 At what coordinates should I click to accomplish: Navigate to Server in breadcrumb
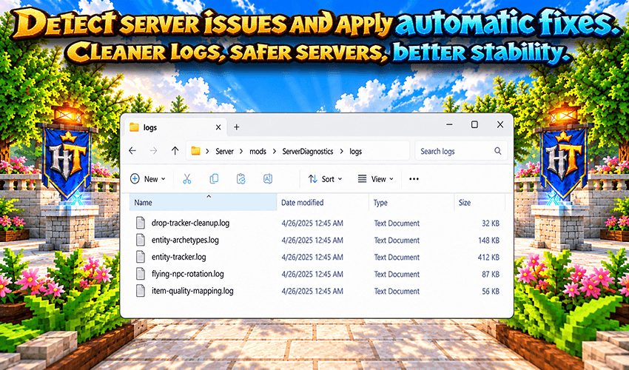pos(224,151)
